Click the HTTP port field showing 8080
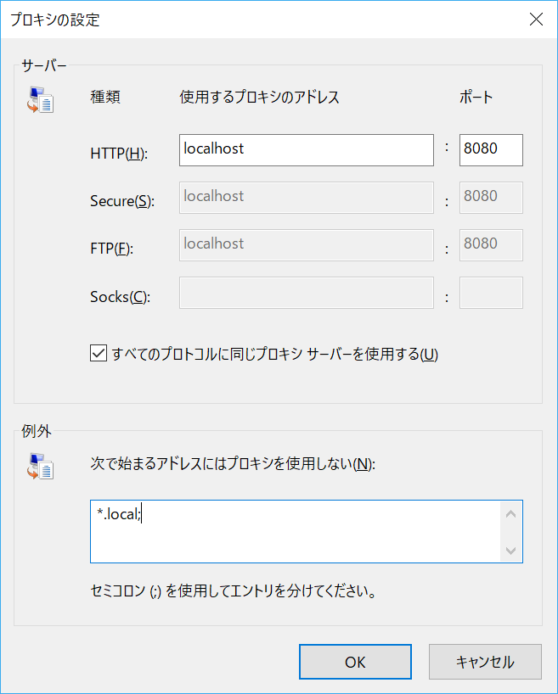 pos(491,149)
